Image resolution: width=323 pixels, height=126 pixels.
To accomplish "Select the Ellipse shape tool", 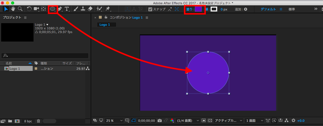I will pos(53,9).
